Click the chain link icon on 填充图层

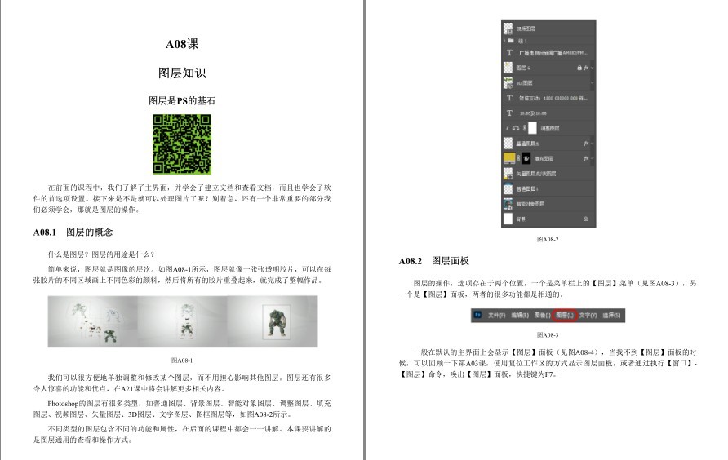coord(518,158)
